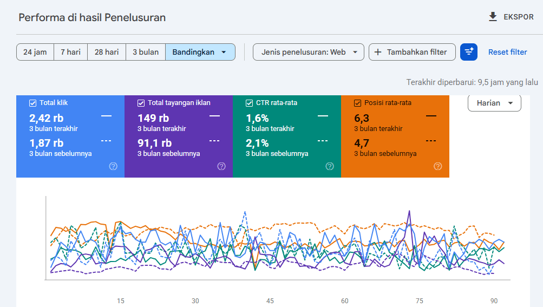543x307 pixels.
Task: Open help icon in CTR rata-rata card
Action: [330, 166]
